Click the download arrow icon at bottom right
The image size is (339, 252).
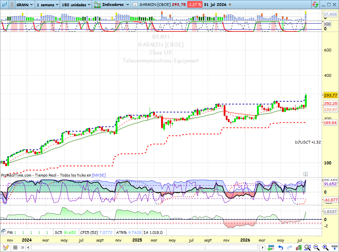334,247
